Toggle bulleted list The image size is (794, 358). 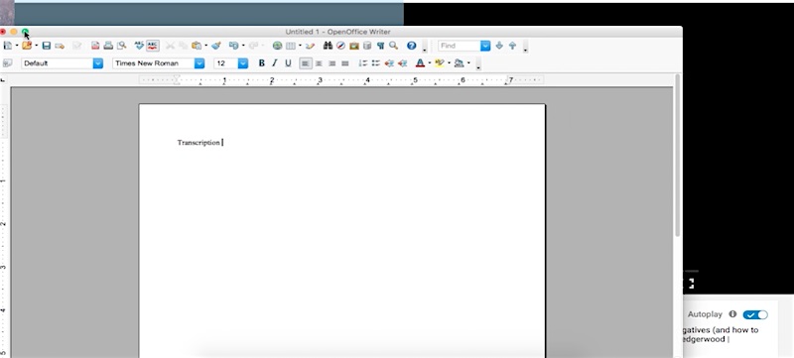click(x=376, y=63)
